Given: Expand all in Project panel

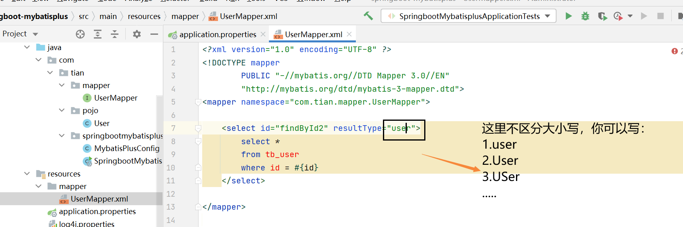Looking at the screenshot, I should tap(97, 34).
